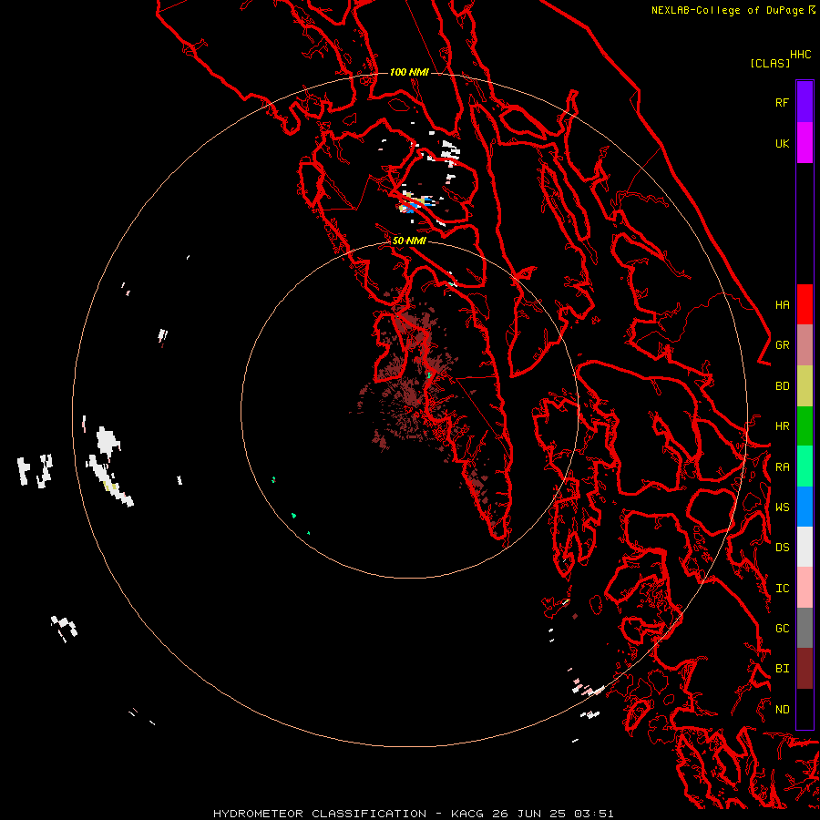Click the BD legend label
This screenshot has height=820, width=820.
[x=782, y=386]
